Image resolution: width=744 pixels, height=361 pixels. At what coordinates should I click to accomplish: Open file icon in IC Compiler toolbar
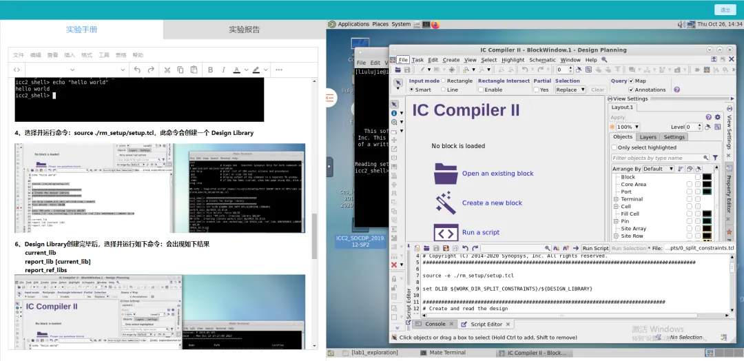tap(397, 70)
